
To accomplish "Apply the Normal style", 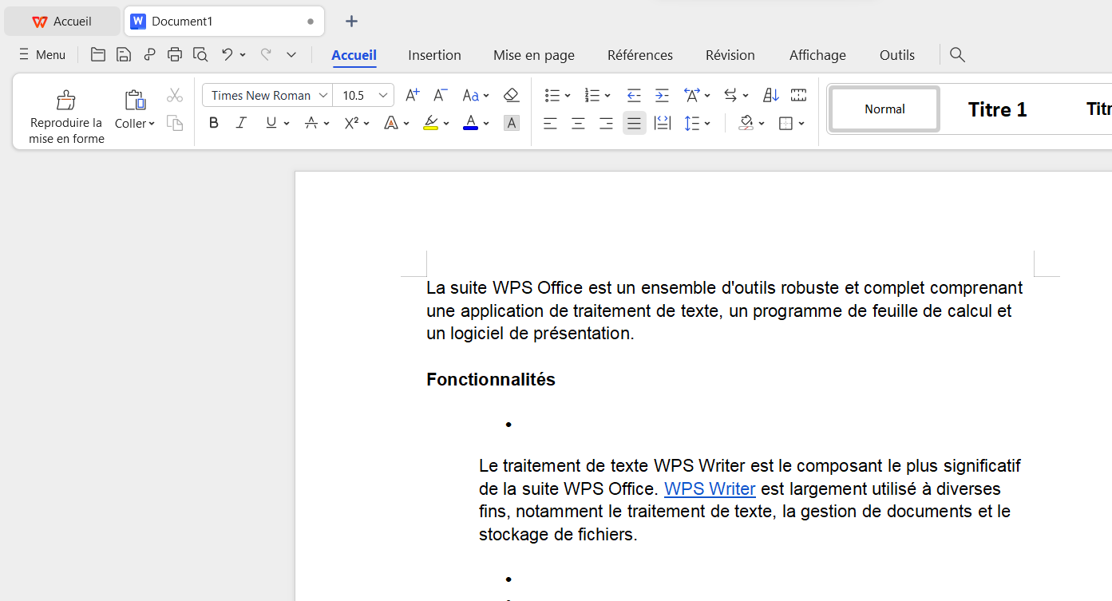I will (x=884, y=109).
